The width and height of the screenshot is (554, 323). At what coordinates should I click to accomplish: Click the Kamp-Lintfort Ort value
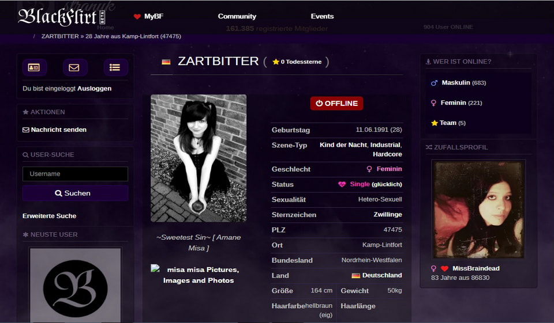382,245
